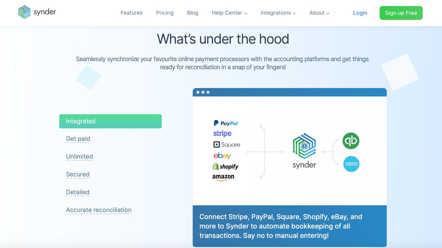Expand the Integrations menu
The height and width of the screenshot is (248, 442).
[278, 12]
